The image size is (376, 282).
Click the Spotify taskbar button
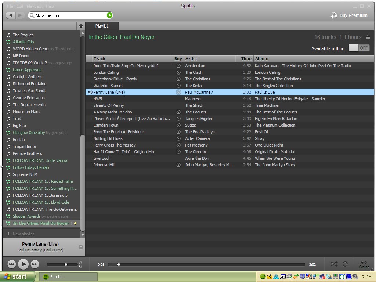pyautogui.click(x=68, y=277)
